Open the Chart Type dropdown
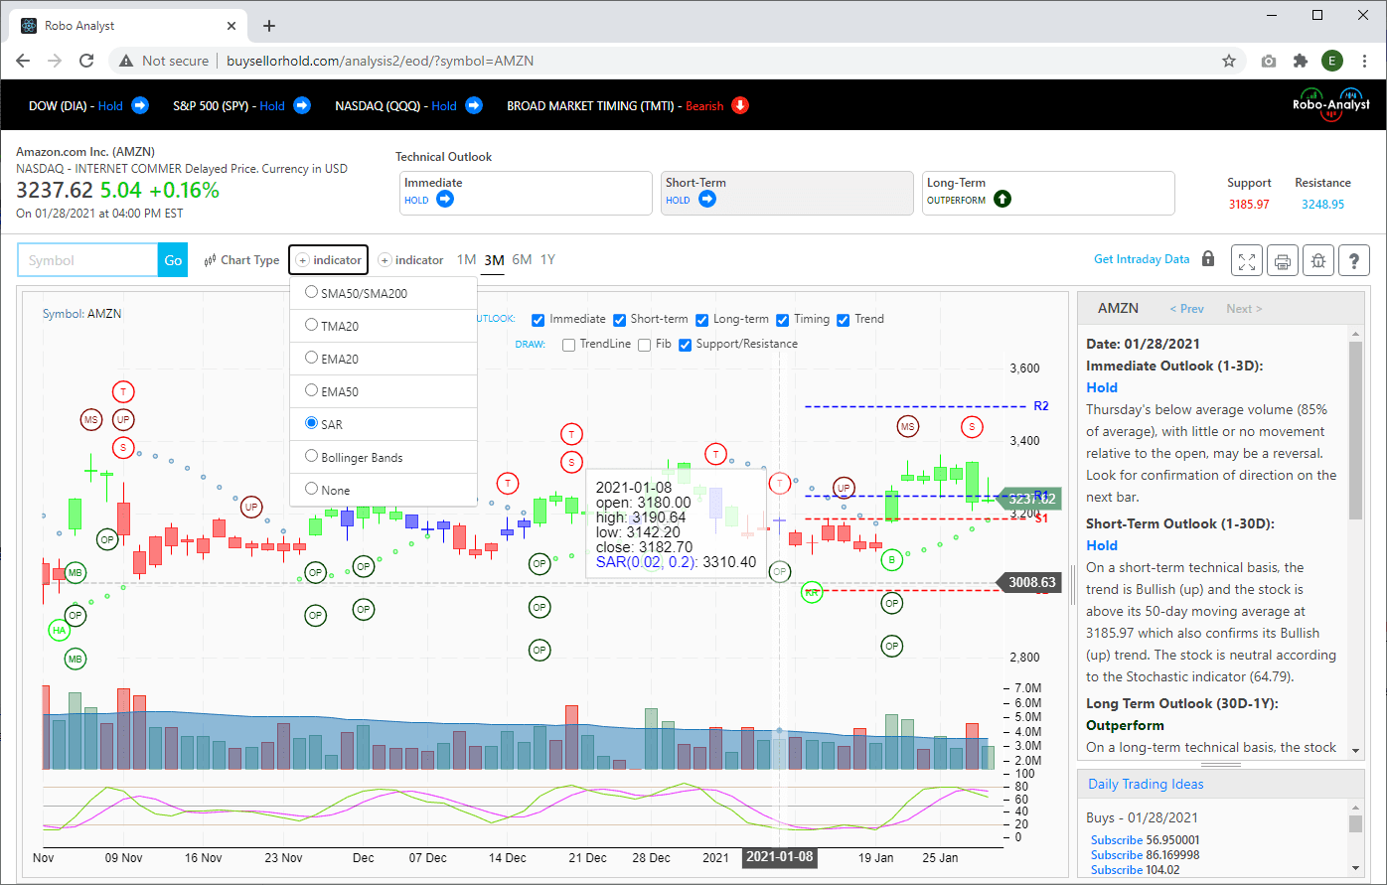Screen dimensions: 1387x885 [x=241, y=260]
